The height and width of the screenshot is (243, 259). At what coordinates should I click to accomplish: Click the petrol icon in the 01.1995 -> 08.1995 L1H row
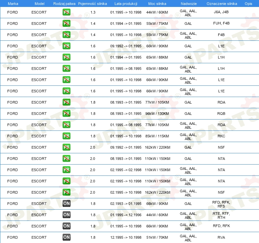tap(66, 68)
